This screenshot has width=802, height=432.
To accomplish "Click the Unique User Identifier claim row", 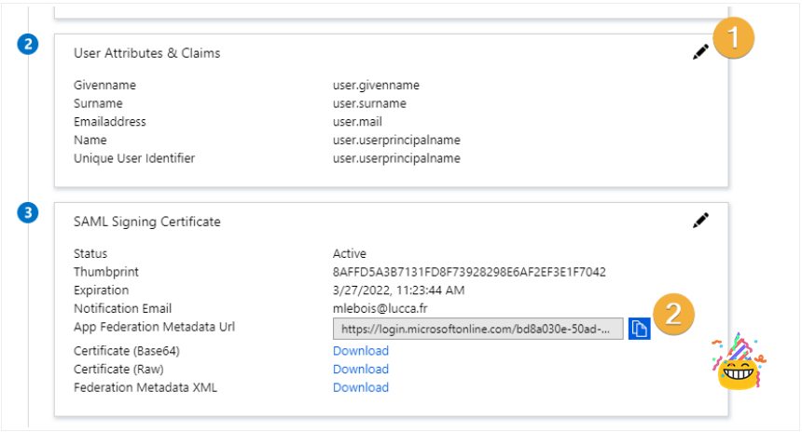I will pos(267,158).
